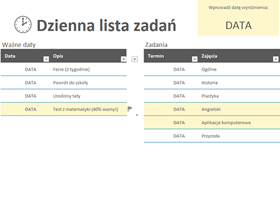Click the Ważne daty section heading

click(19, 45)
